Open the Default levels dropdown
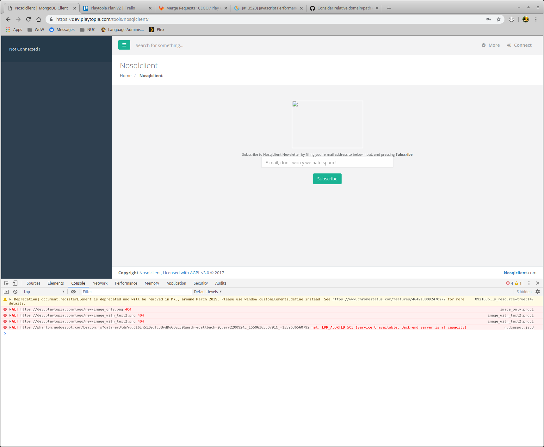 tap(207, 291)
